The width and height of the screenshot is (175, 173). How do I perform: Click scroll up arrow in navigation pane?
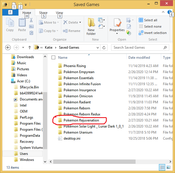click(45, 57)
